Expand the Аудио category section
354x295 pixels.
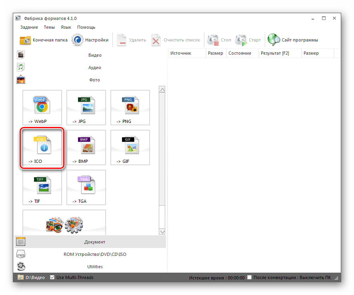[90, 67]
